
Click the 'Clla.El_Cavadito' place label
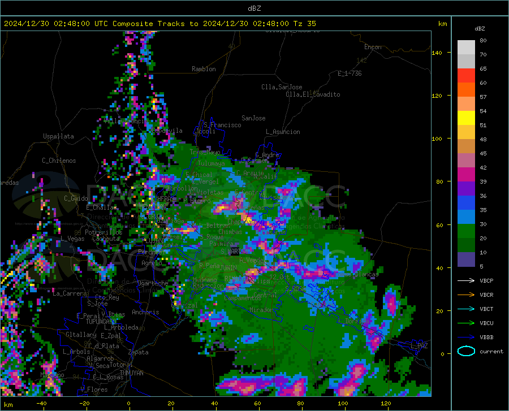click(313, 94)
